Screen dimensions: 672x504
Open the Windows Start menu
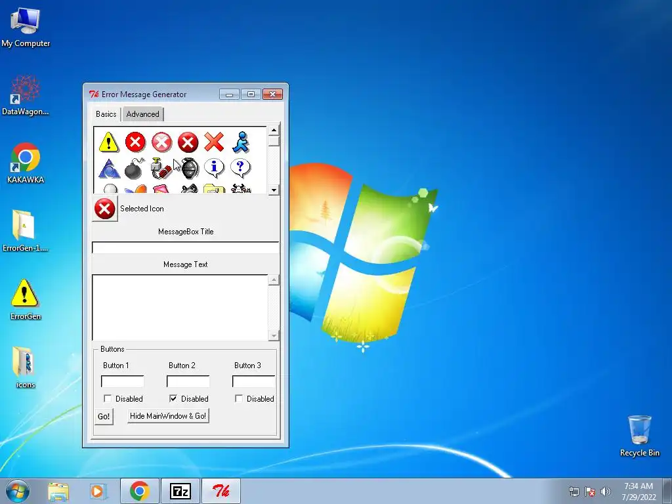[x=18, y=491]
